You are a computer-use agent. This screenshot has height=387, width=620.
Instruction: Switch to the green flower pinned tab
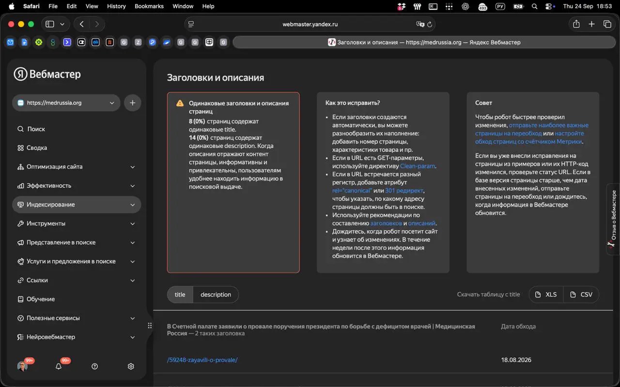click(39, 42)
